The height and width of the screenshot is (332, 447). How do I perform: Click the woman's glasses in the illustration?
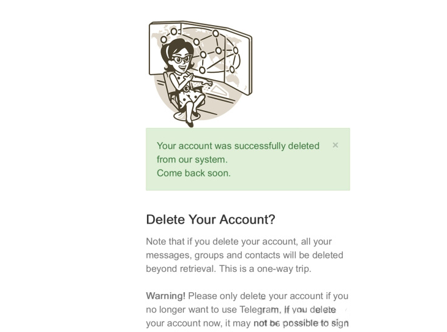pos(182,59)
